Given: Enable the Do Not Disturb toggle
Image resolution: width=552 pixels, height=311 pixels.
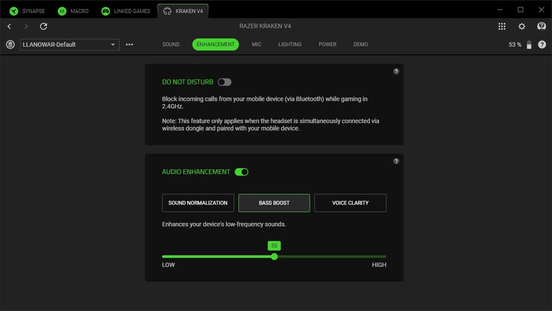Looking at the screenshot, I should (225, 82).
